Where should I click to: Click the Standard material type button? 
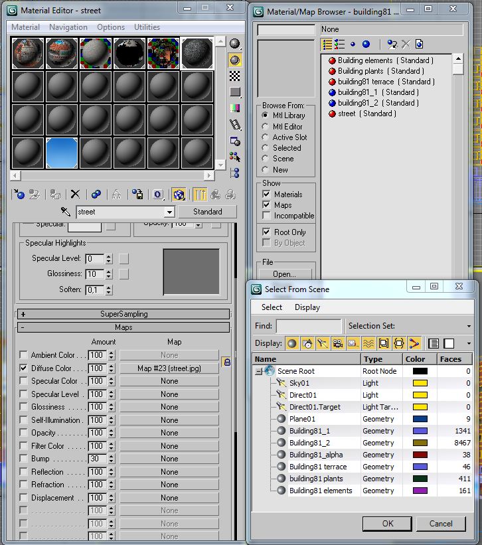(207, 212)
